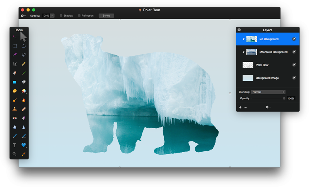Close the Layers panel
Screen dimensions: 309x187
pyautogui.click(x=239, y=30)
